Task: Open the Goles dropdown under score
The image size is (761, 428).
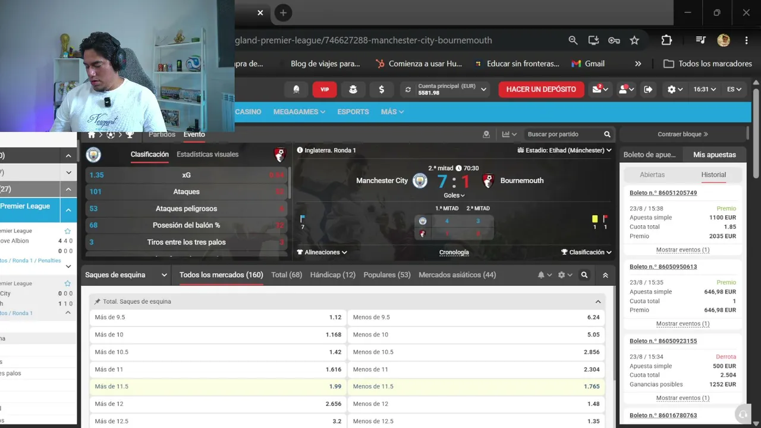Action: (454, 196)
